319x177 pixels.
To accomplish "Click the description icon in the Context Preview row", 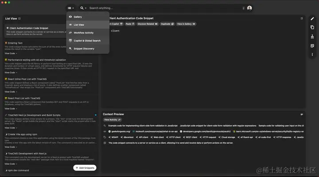I will (x=105, y=143).
